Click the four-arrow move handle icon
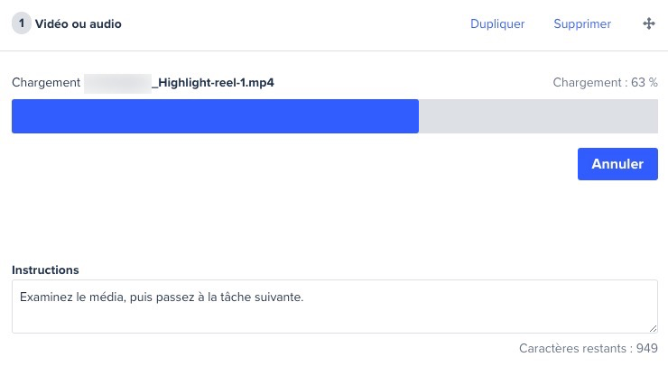The height and width of the screenshot is (366, 668). coord(649,23)
